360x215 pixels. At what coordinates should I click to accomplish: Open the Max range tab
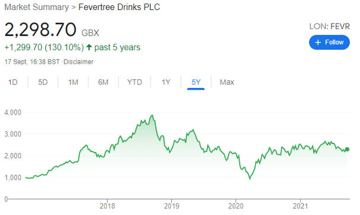[227, 82]
